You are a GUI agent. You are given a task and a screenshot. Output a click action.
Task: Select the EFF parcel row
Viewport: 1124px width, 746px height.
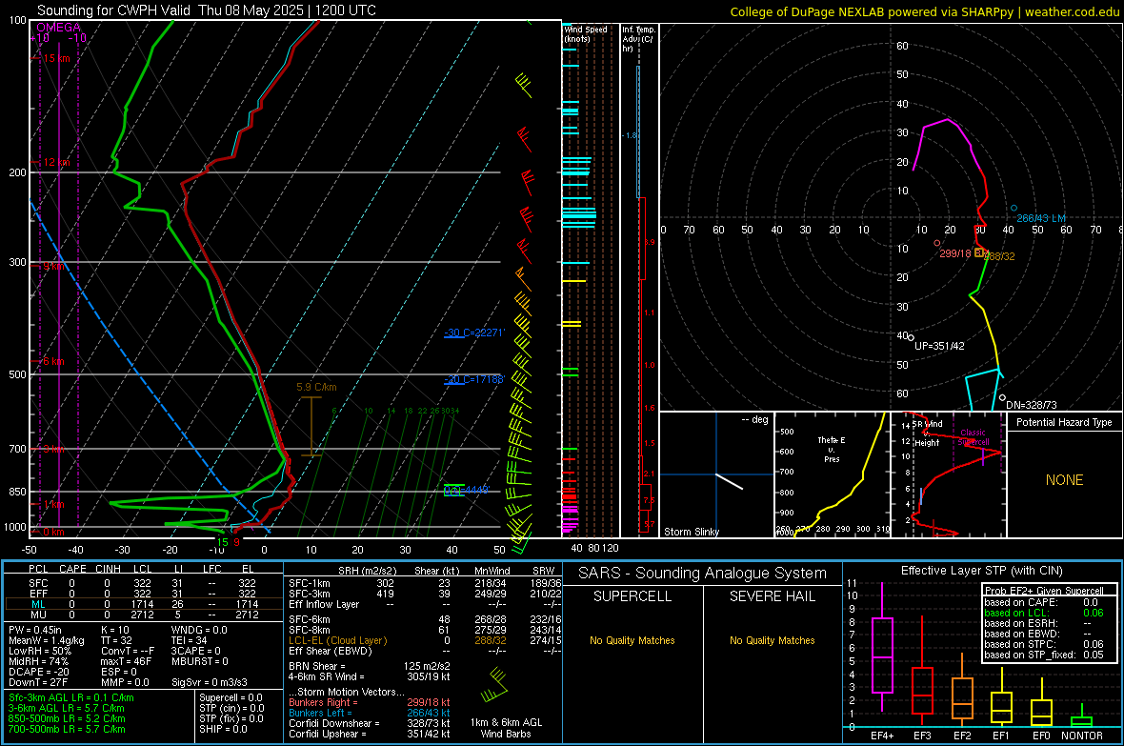[x=144, y=594]
